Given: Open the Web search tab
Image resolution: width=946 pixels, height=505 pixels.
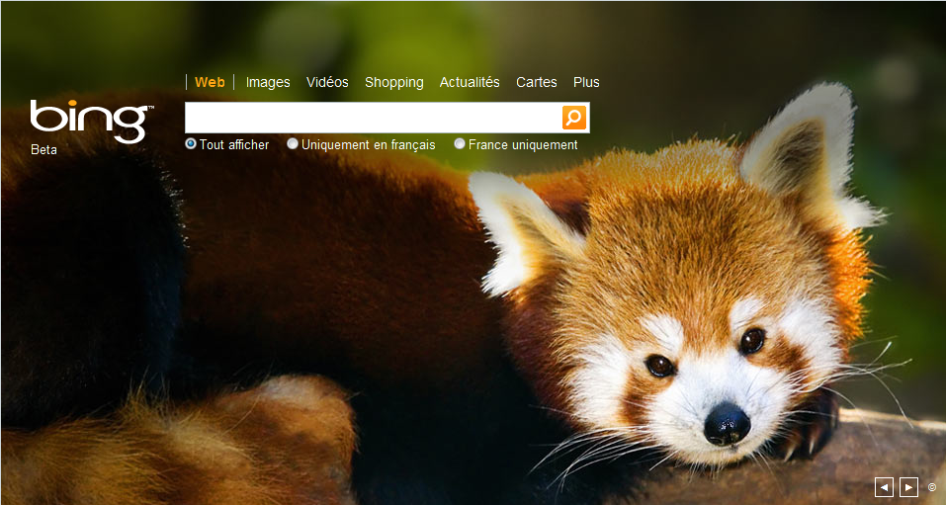Looking at the screenshot, I should 210,82.
